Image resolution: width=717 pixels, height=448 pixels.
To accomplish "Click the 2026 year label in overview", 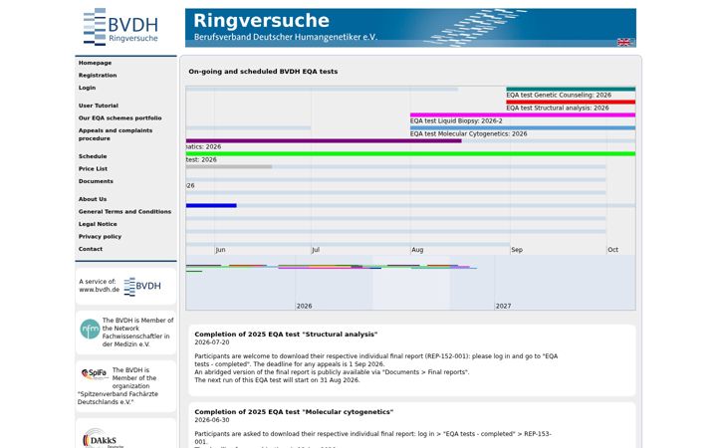I will point(304,307).
